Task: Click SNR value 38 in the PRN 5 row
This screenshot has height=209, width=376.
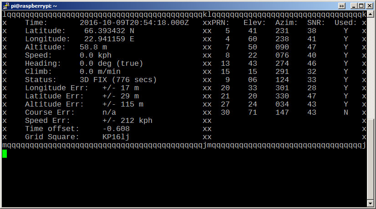Action: [312, 31]
